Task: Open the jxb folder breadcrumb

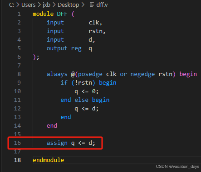Action: 46,5
